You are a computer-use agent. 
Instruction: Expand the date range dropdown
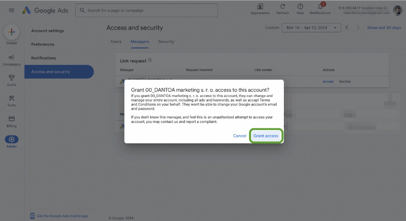tap(311, 28)
